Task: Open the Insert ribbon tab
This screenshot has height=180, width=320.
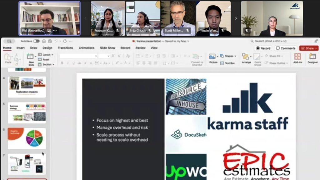Action: (x=20, y=48)
